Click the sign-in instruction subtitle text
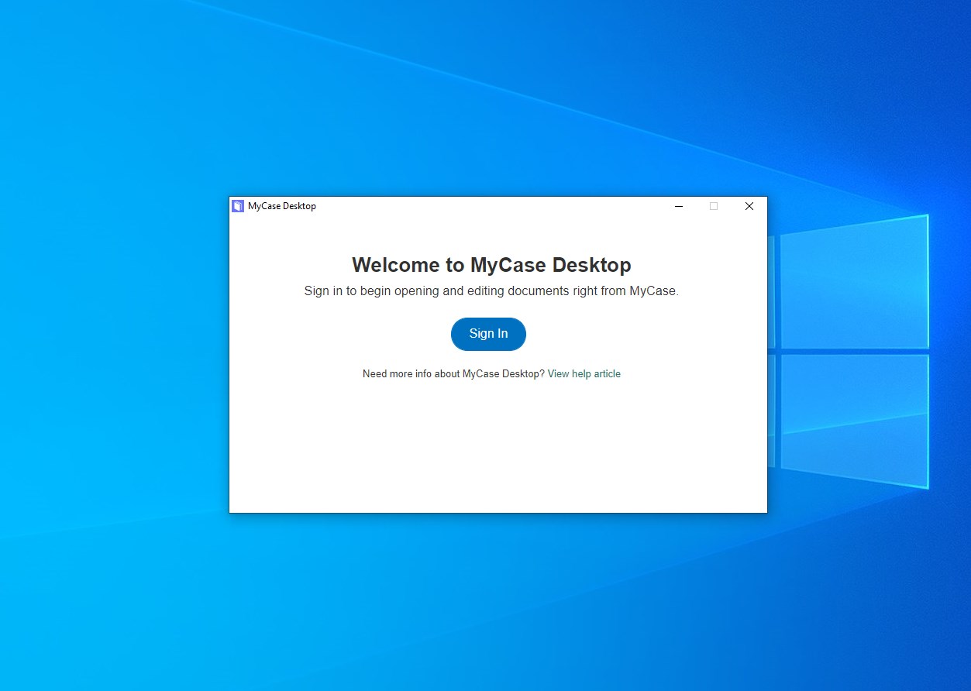971x691 pixels. [x=491, y=290]
